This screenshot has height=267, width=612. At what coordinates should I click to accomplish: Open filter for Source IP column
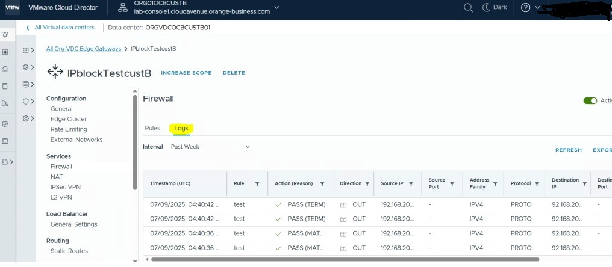(411, 184)
